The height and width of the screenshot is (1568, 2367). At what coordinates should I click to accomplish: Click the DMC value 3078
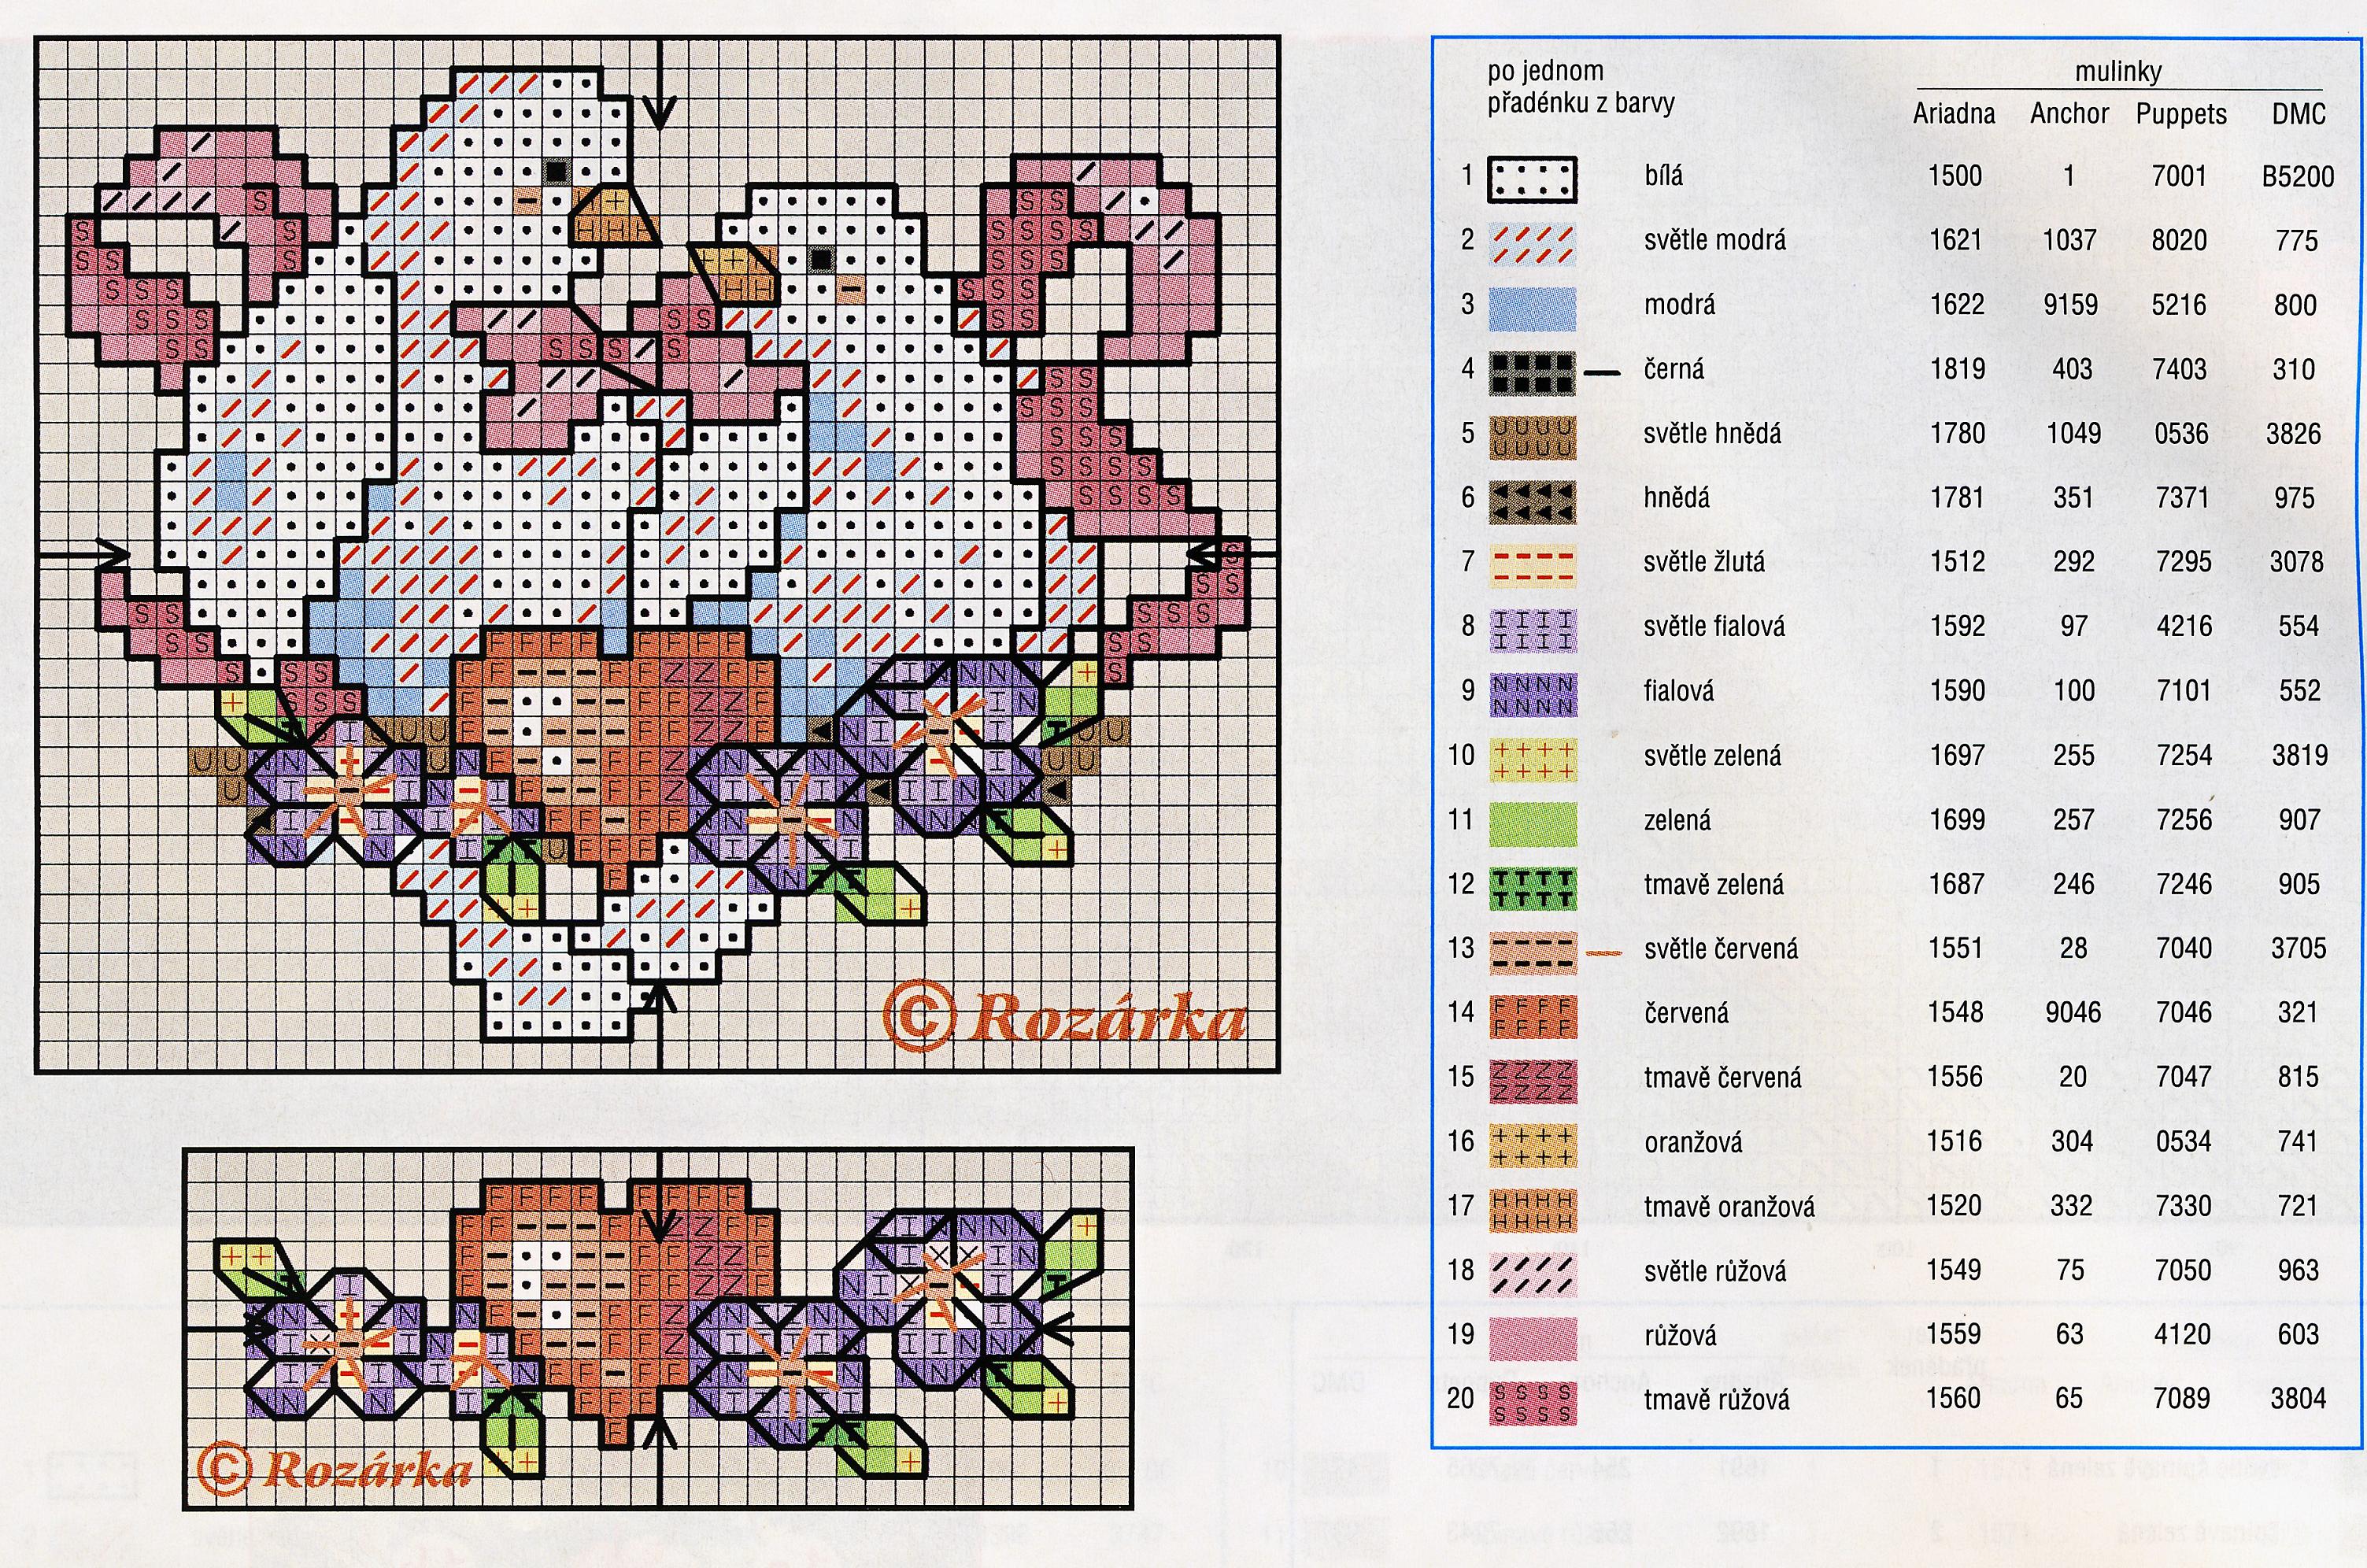2296,562
